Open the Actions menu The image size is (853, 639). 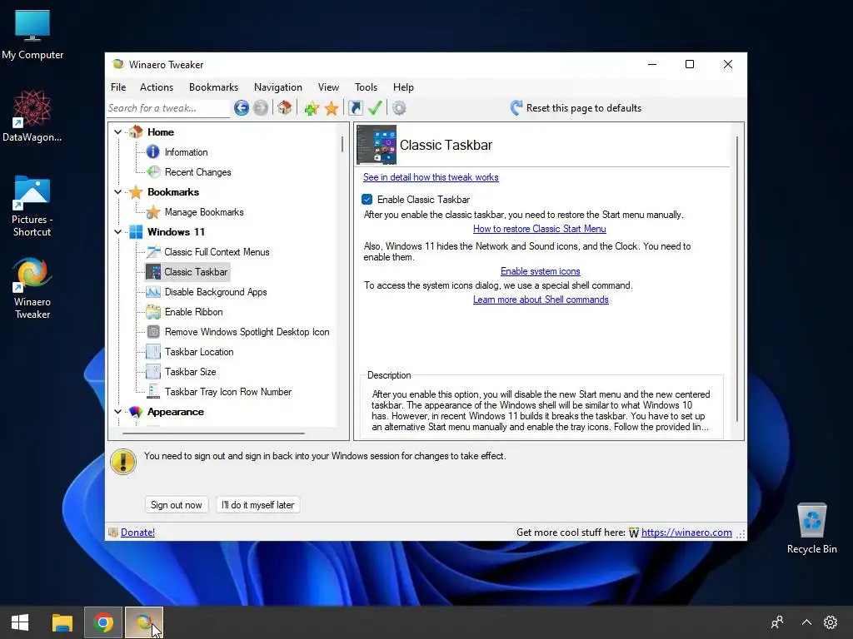pos(157,87)
